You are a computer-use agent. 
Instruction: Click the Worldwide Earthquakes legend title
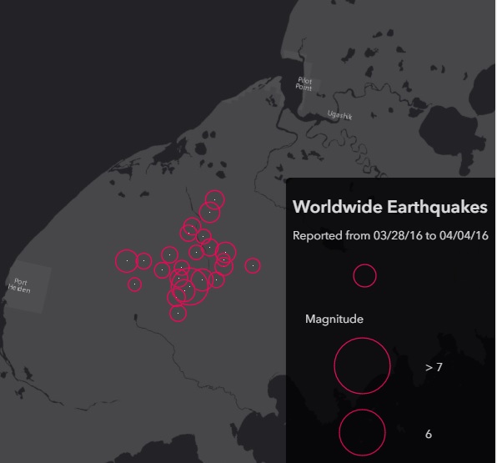(x=390, y=207)
